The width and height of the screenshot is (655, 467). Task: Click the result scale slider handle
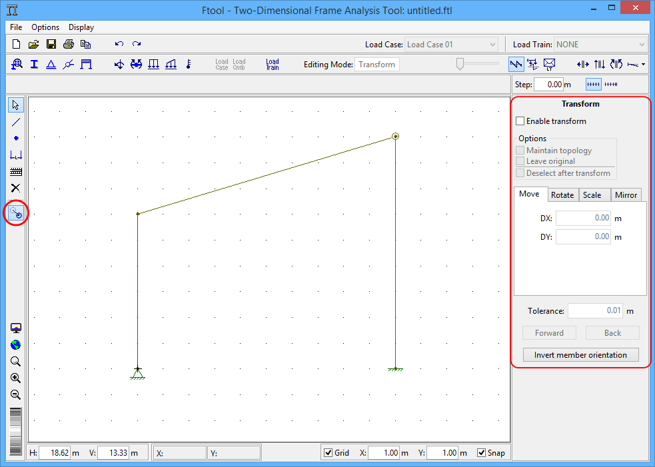point(460,64)
